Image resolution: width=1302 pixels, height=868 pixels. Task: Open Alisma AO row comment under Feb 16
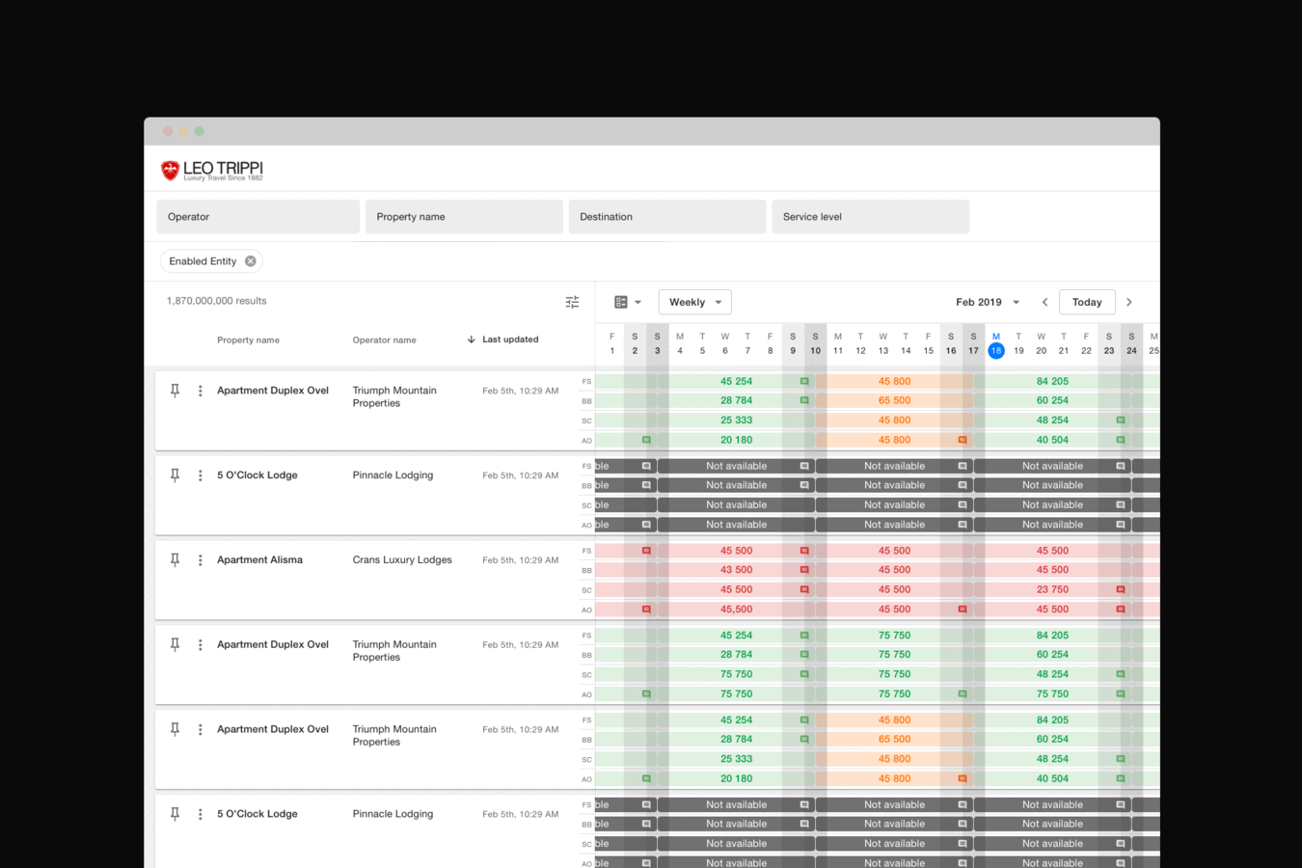(x=963, y=610)
